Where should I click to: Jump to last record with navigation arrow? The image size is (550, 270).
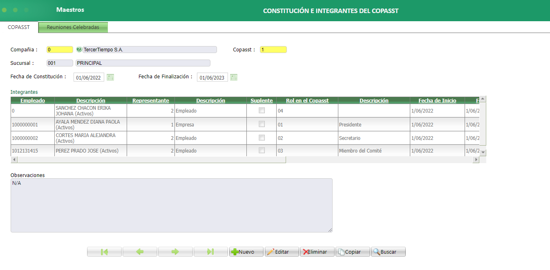click(x=211, y=251)
